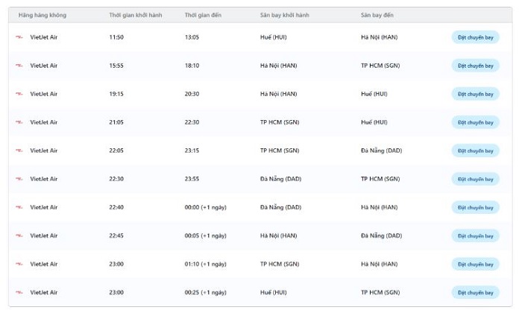Click VietJet logo on the 19:15 flight row
This screenshot has height=316, width=522.
pos(19,94)
